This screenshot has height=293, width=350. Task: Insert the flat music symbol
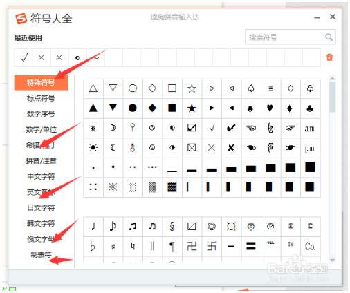93,247
